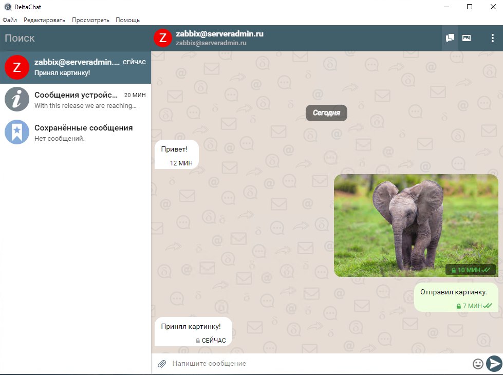Viewport: 503px width, 375px height.
Task: Click the Сегодня date label
Action: [326, 113]
